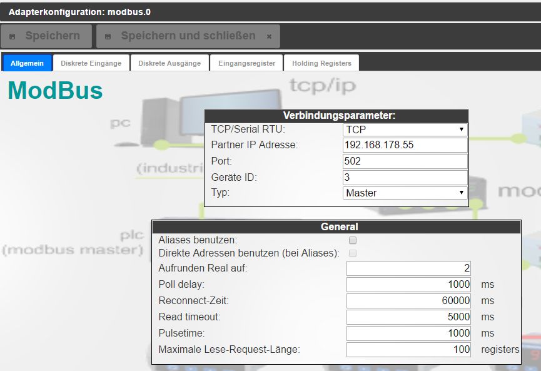Click the Reconnect-Zeit label
Screen dimensions: 541x371
coord(193,300)
